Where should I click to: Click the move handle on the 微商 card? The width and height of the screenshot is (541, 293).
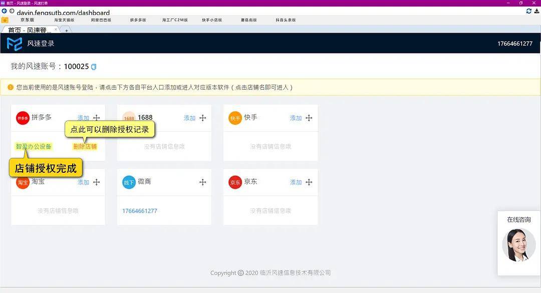pos(203,182)
